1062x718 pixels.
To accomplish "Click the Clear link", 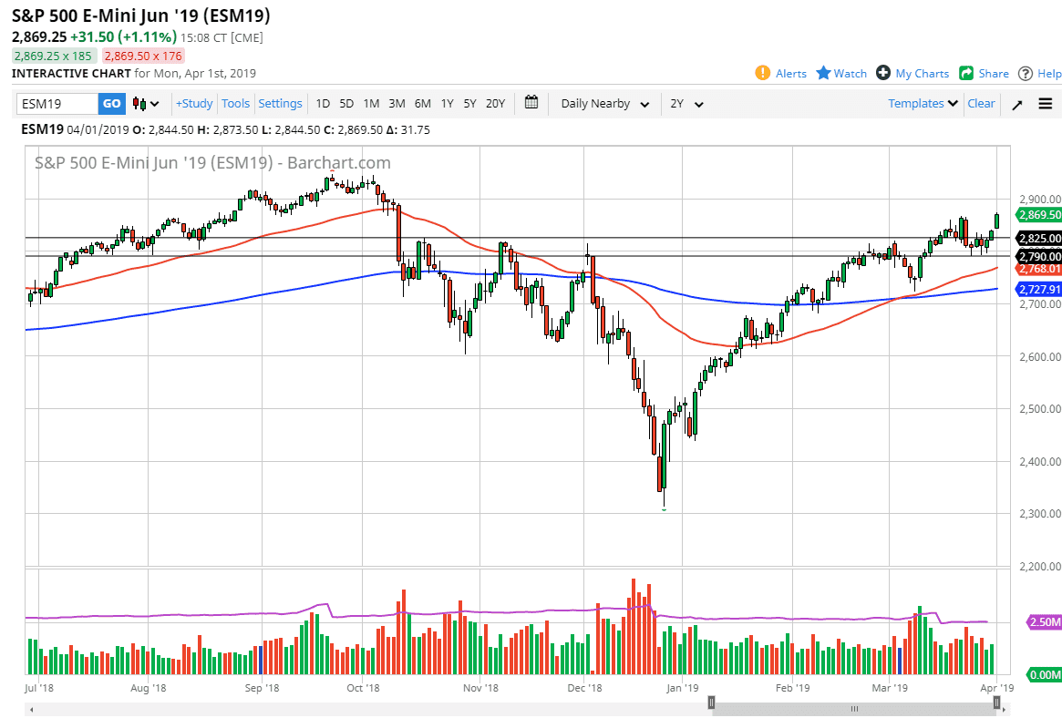I will (x=981, y=103).
